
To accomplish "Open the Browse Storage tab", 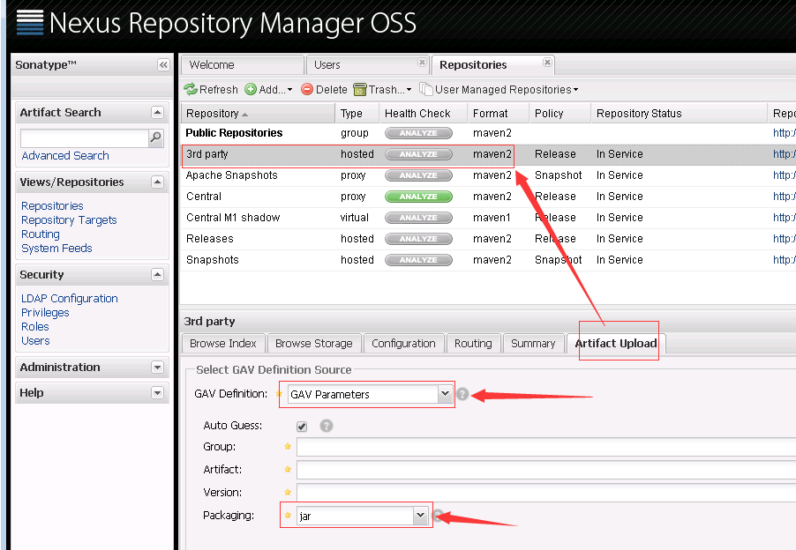I will coord(314,344).
